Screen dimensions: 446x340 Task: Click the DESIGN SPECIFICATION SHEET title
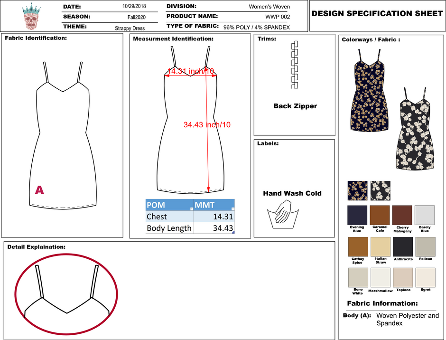coord(377,13)
